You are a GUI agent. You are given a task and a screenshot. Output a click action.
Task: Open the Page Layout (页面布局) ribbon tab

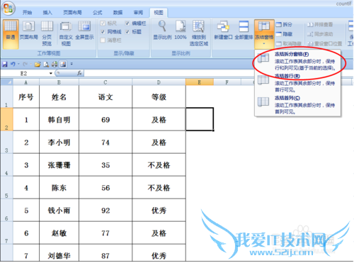tap(72, 13)
